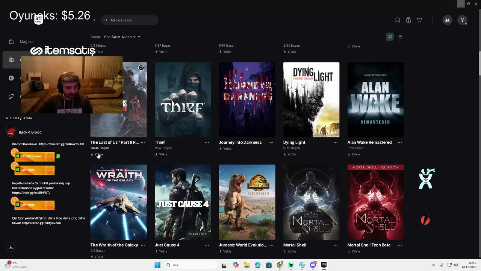
Task: Toggle favorite heart on The Last of Us cover
Action: [x=141, y=68]
